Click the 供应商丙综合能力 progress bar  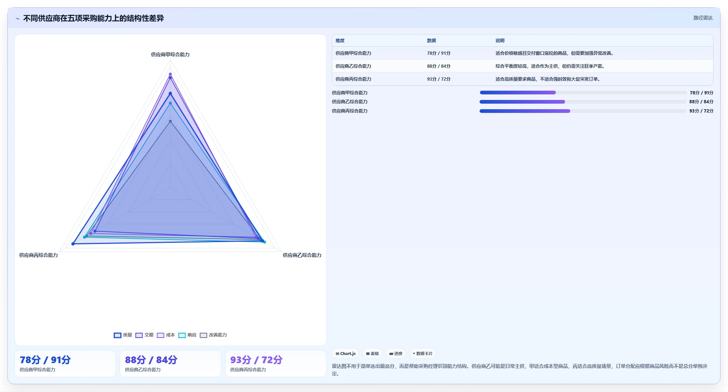(583, 111)
